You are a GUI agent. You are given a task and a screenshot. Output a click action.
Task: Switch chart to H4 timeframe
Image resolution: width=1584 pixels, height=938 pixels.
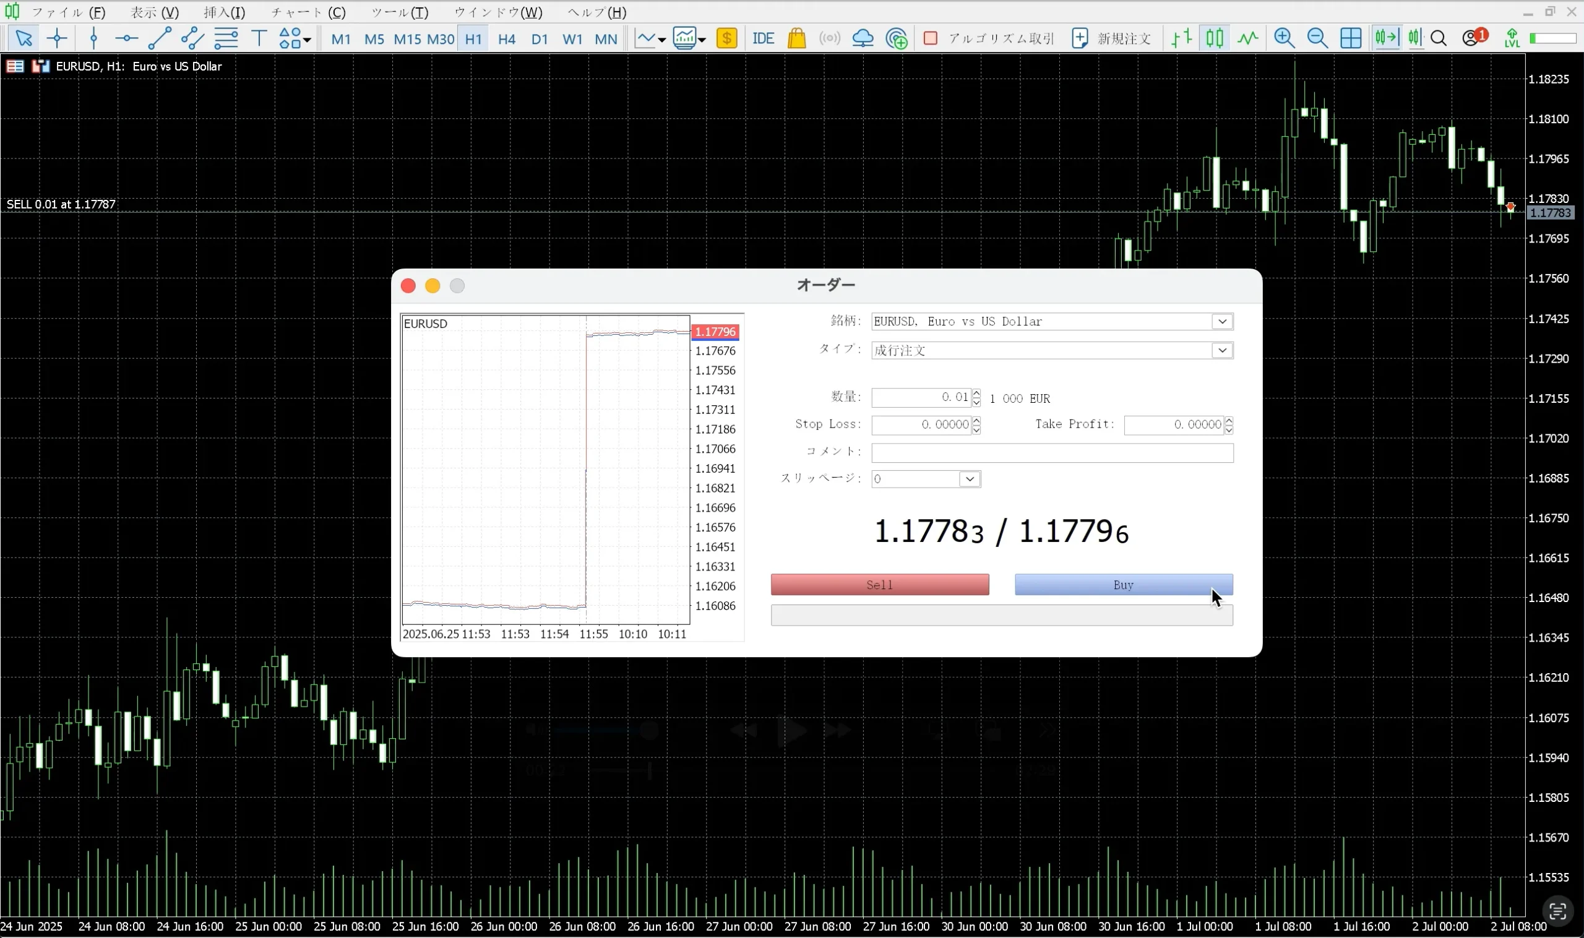point(506,39)
